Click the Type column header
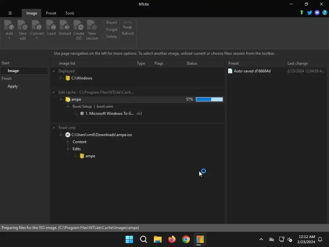The image size is (329, 247). (x=144, y=63)
